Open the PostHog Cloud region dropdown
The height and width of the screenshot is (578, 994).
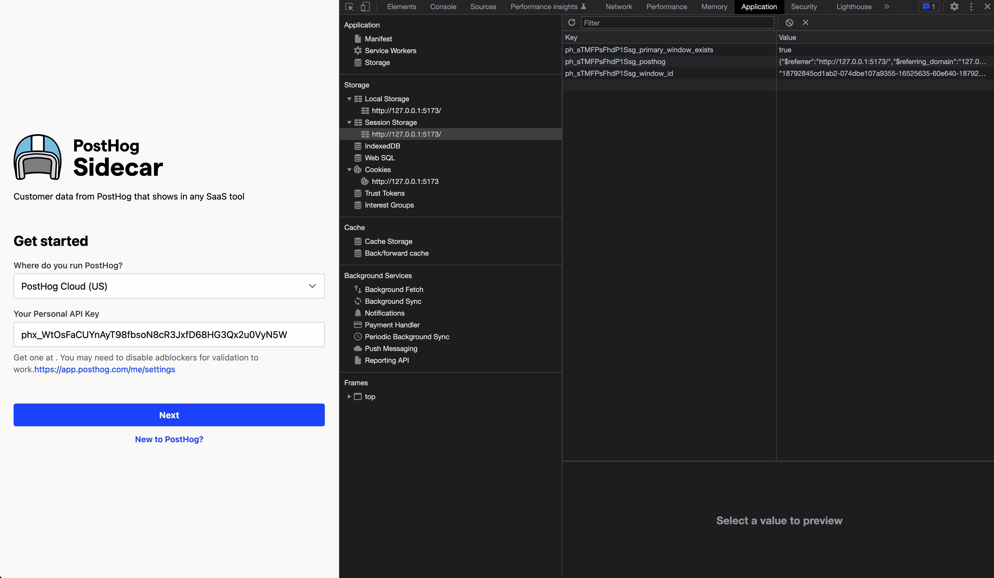(x=169, y=286)
